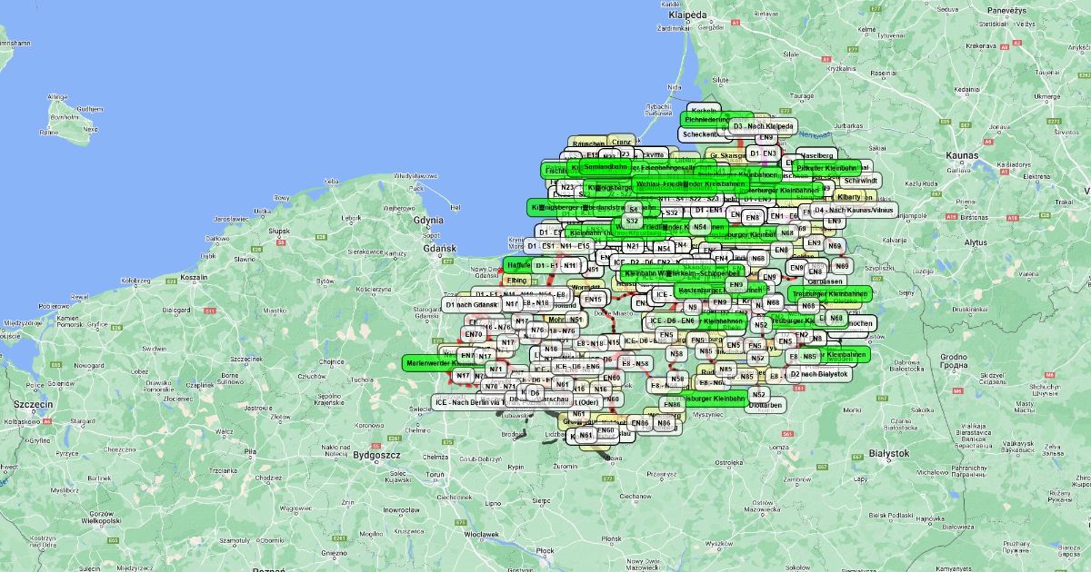This screenshot has height=572, width=1091.
Task: Select the Kleinbahn Wilkierkeim–Schippenbeil marker
Action: click(x=683, y=271)
